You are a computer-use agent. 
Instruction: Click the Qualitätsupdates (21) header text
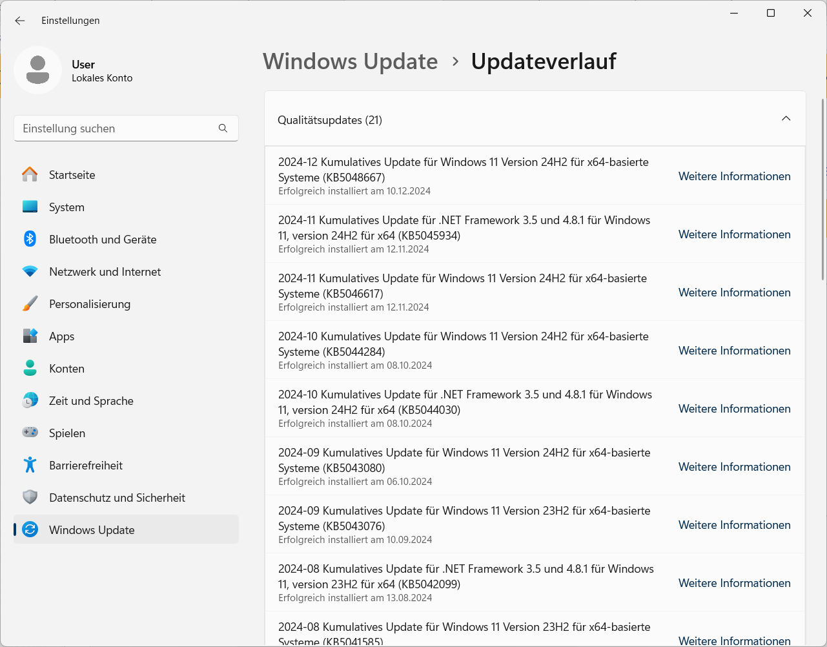point(330,120)
